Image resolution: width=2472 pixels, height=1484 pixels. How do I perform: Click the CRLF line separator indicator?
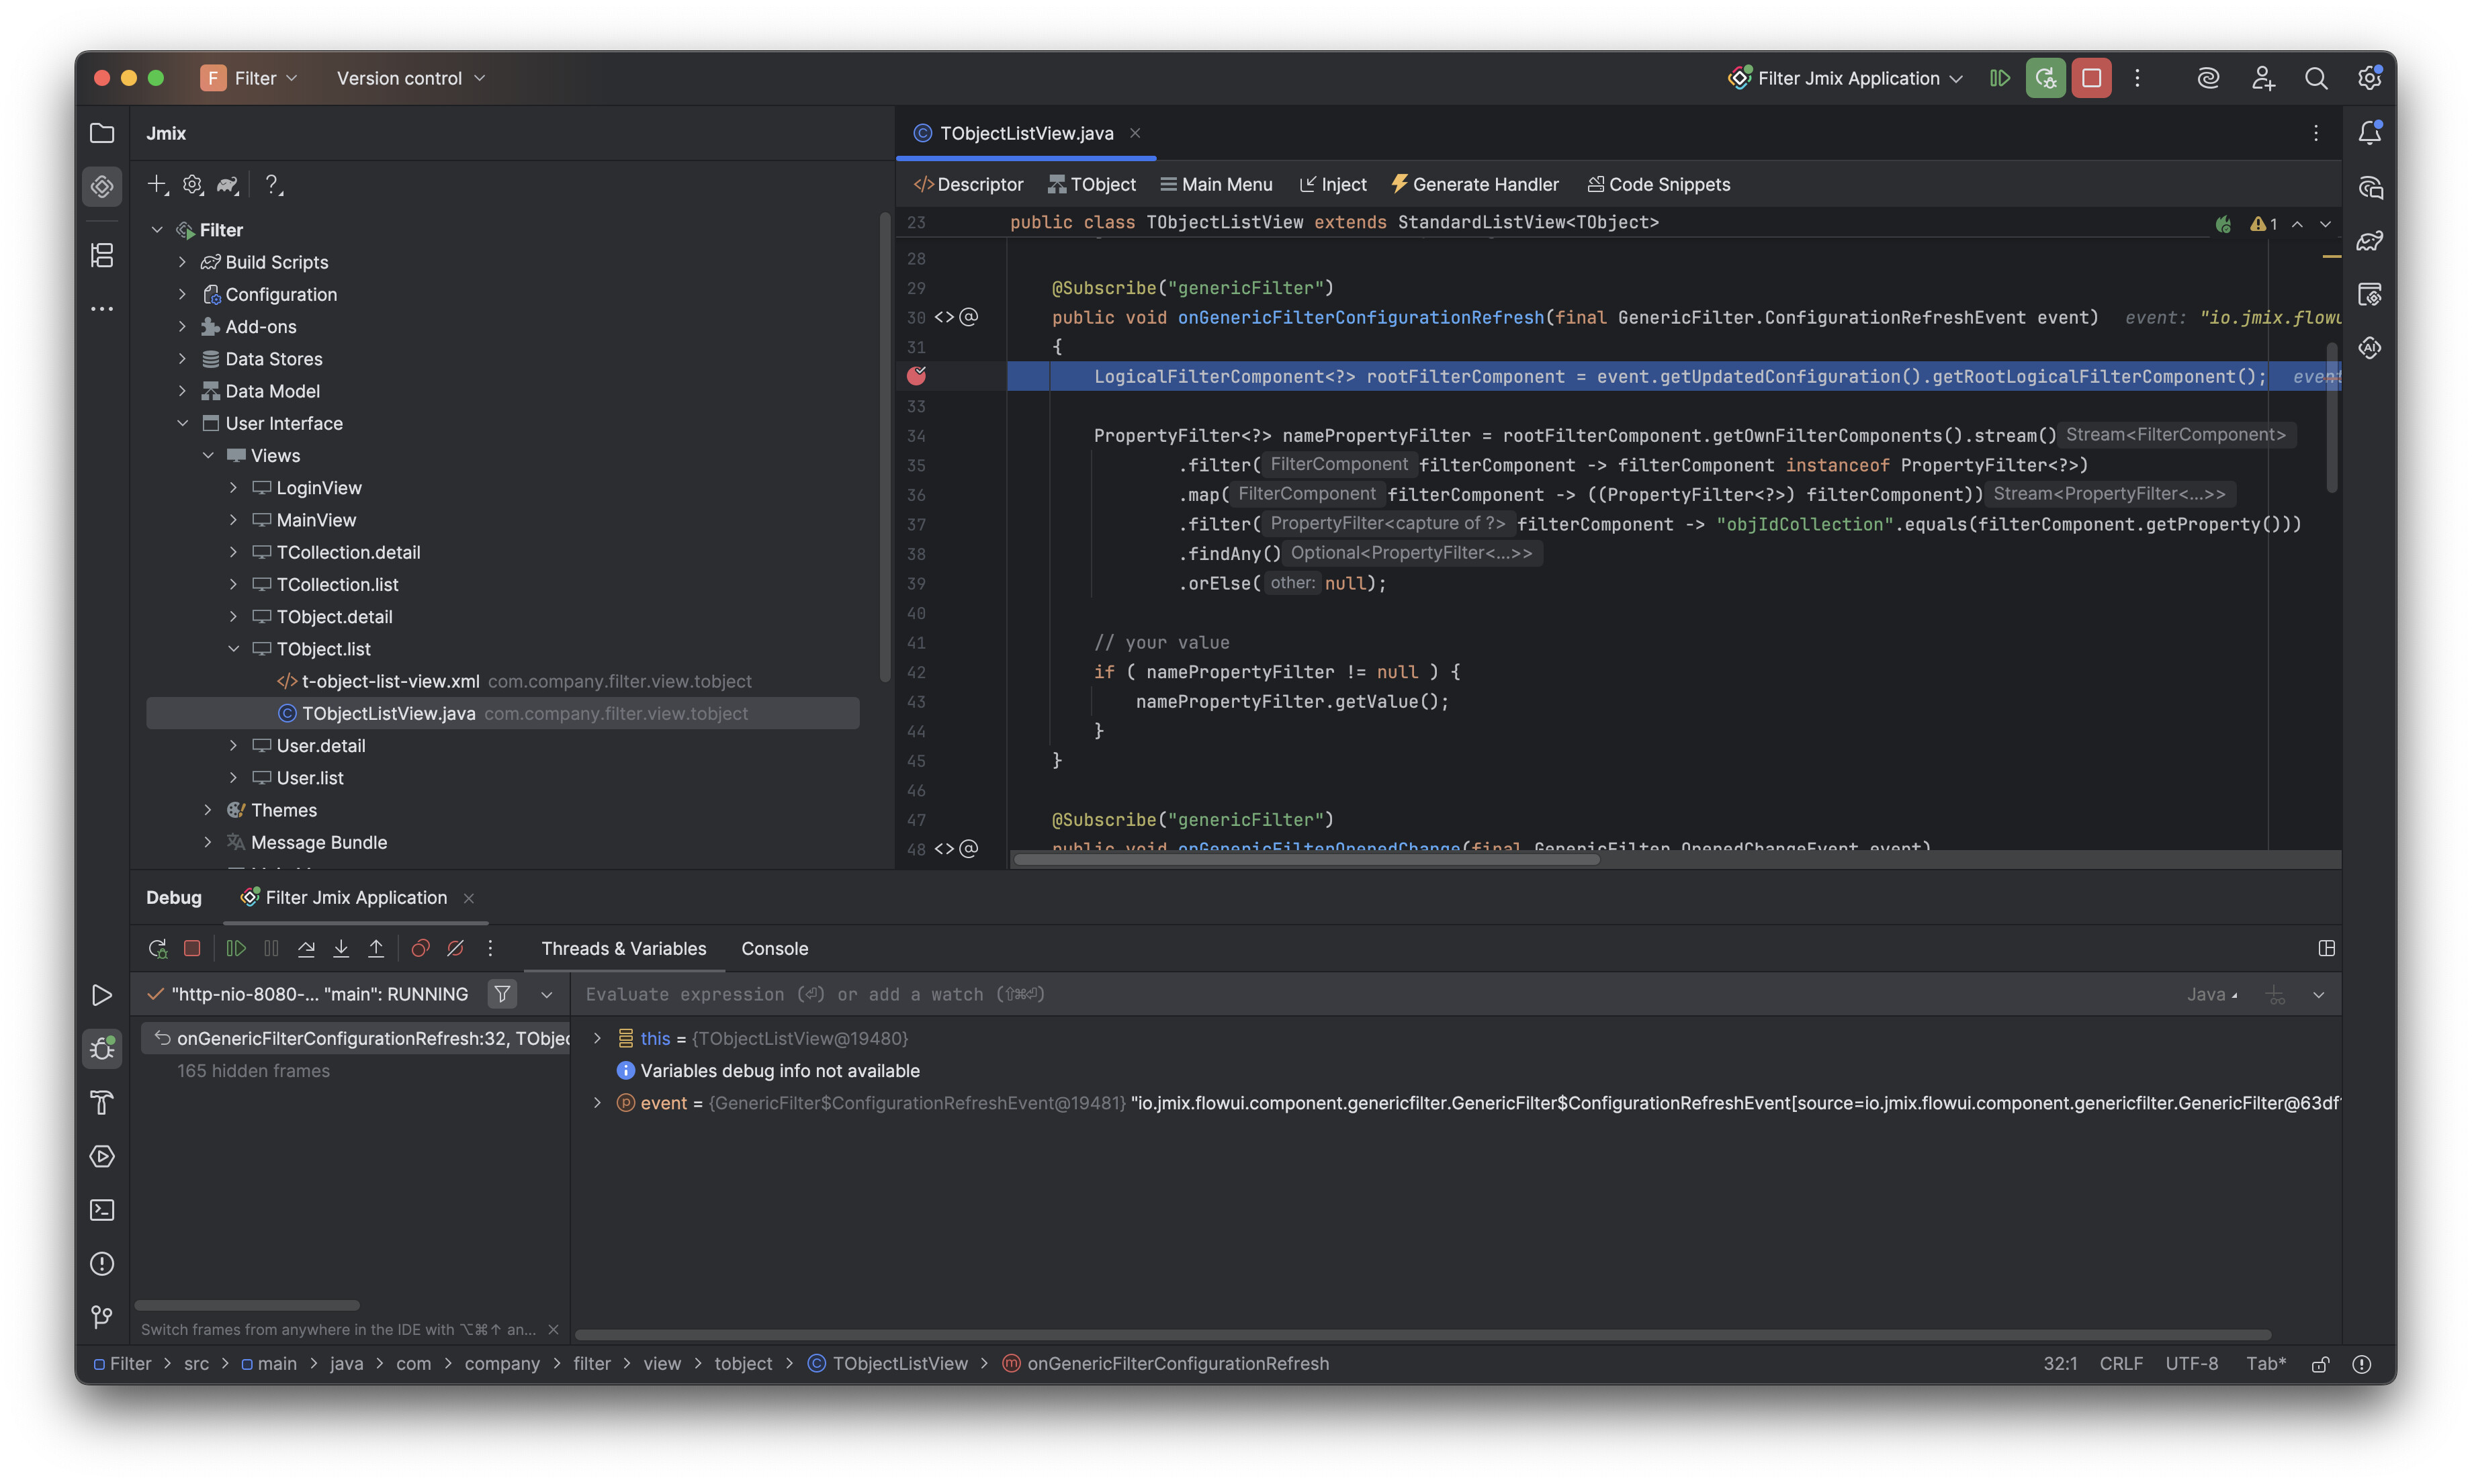coord(2120,1364)
